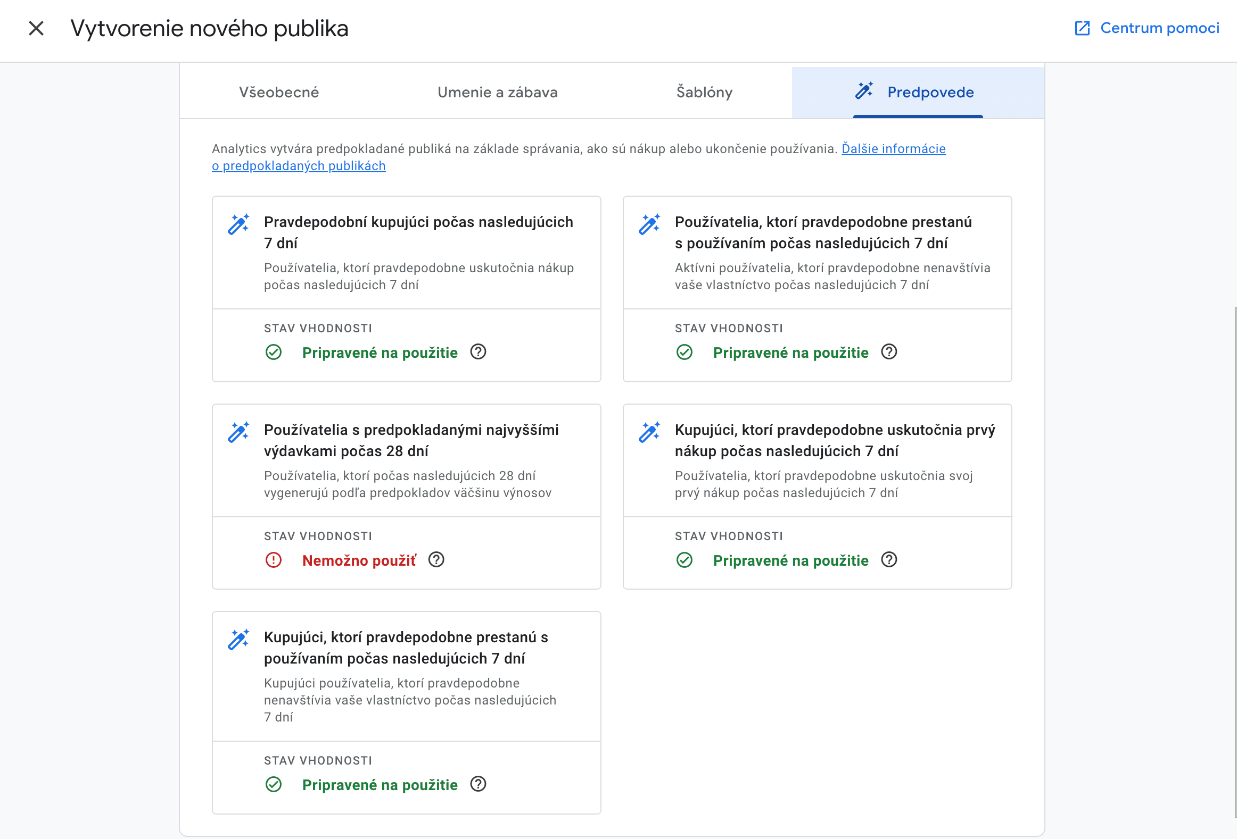Click help icon for churning purchasers status
This screenshot has width=1237, height=839.
click(x=478, y=784)
